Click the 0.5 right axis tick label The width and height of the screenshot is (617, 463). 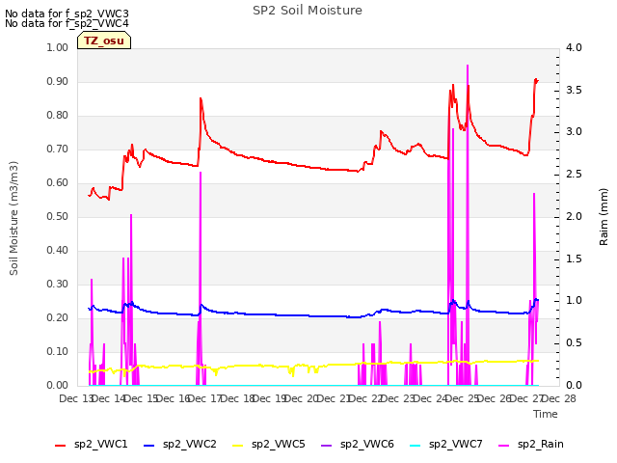(x=574, y=343)
